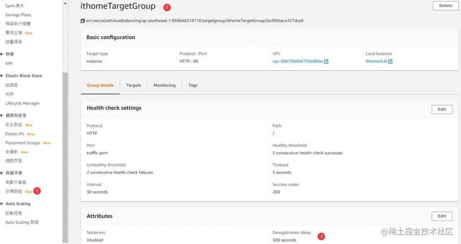The image size is (461, 244).
Task: Open the ithomeALB load balancer link
Action: (376, 61)
